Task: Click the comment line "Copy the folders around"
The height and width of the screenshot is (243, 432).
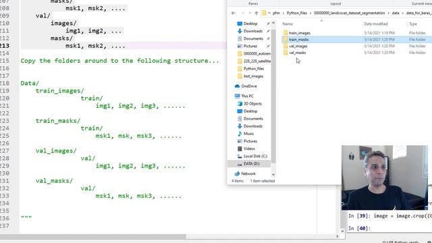Action: click(x=119, y=61)
